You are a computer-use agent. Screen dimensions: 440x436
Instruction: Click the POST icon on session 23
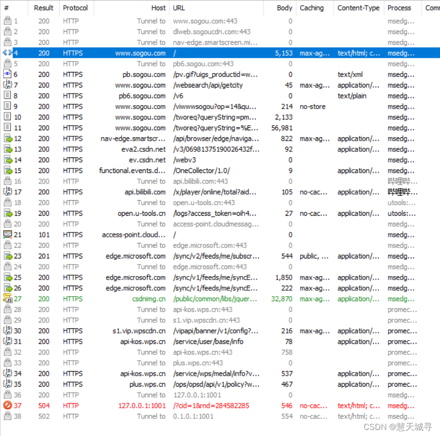9,255
